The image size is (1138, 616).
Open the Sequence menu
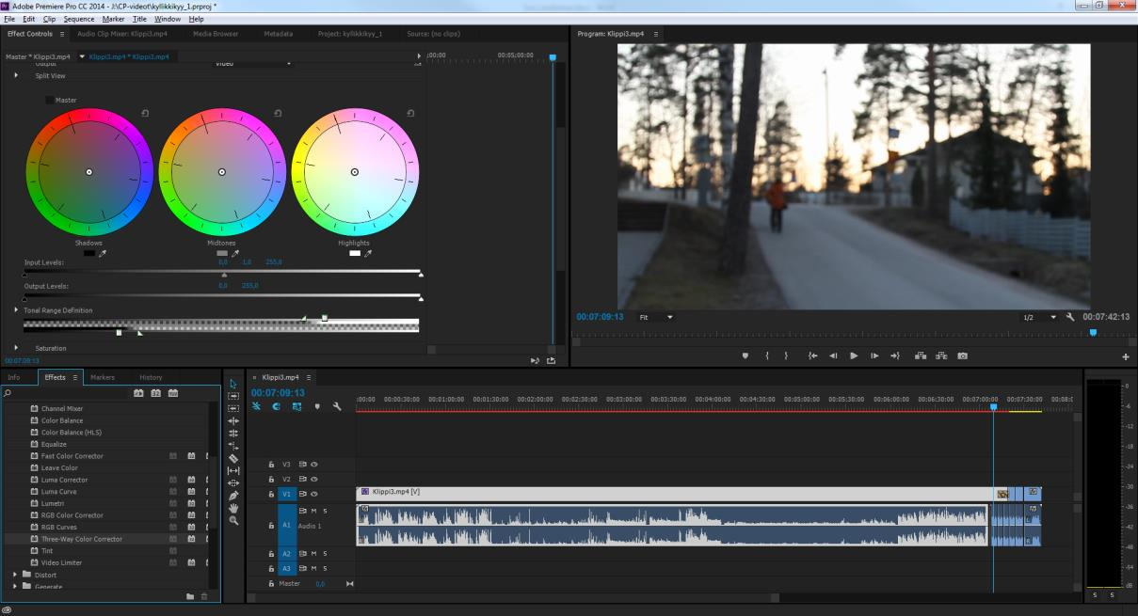(79, 19)
